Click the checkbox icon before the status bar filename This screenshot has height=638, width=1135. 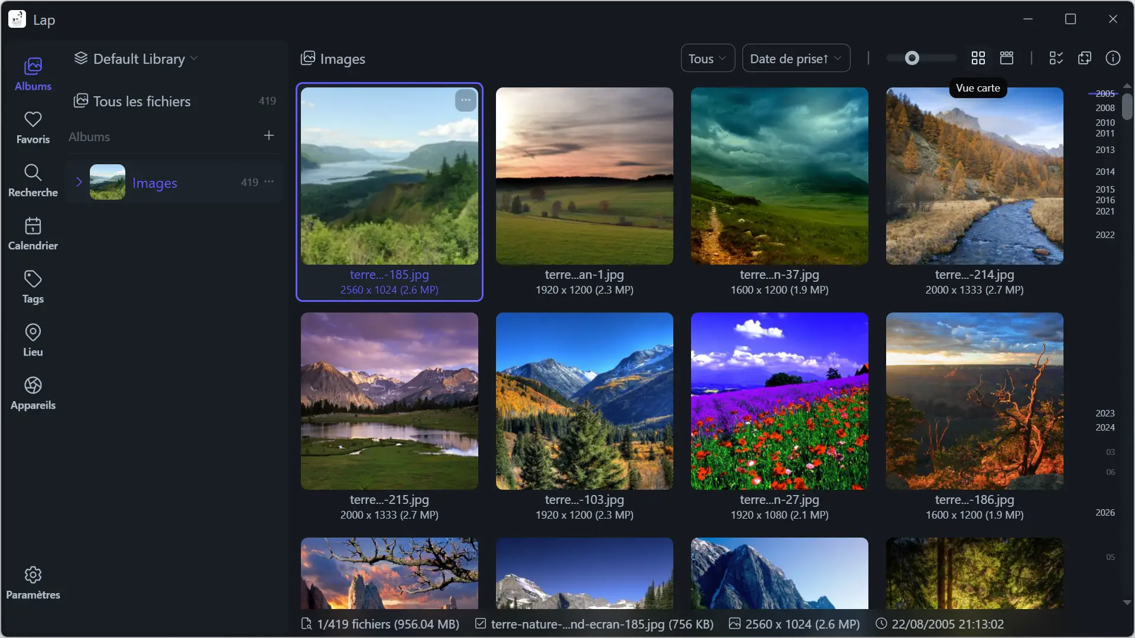click(481, 623)
